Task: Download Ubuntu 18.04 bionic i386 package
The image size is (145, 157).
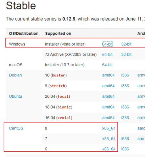Action: (125, 107)
